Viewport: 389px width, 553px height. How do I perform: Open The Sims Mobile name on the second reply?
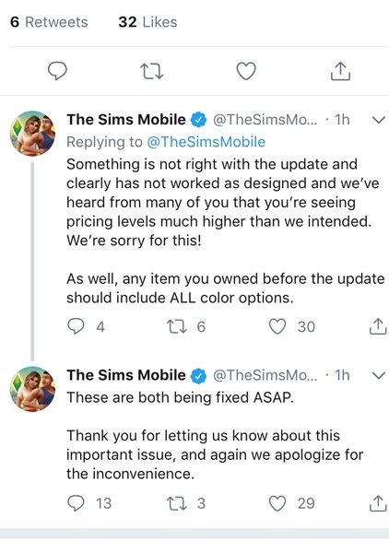pyautogui.click(x=126, y=375)
